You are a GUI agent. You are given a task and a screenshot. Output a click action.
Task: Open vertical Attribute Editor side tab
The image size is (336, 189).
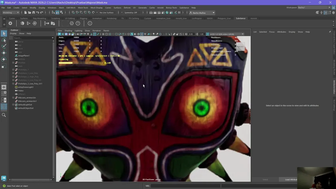point(334,87)
